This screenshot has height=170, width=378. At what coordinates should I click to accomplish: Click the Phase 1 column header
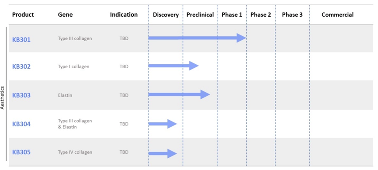click(232, 15)
